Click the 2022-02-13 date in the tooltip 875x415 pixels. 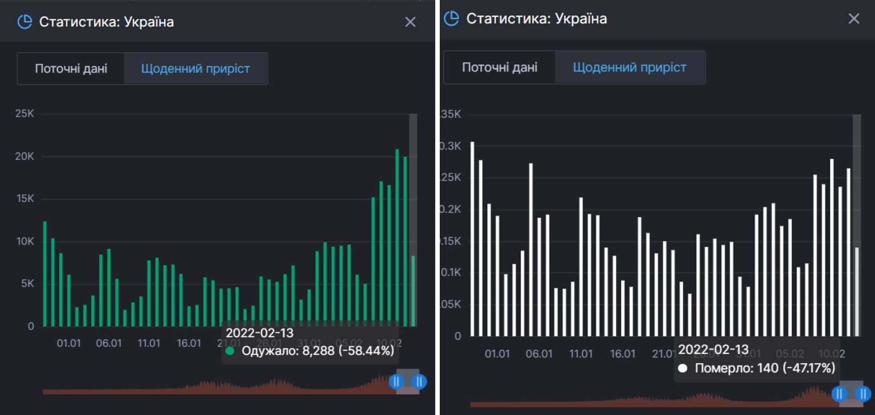(259, 333)
